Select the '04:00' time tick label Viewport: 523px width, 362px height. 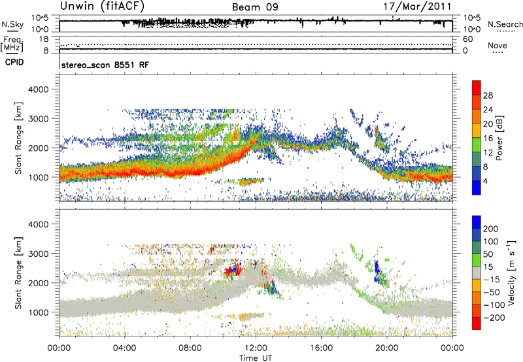click(124, 348)
